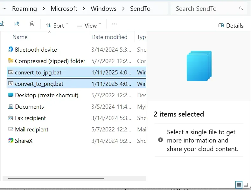
Task: Sort by Name column header
Action: [20, 37]
